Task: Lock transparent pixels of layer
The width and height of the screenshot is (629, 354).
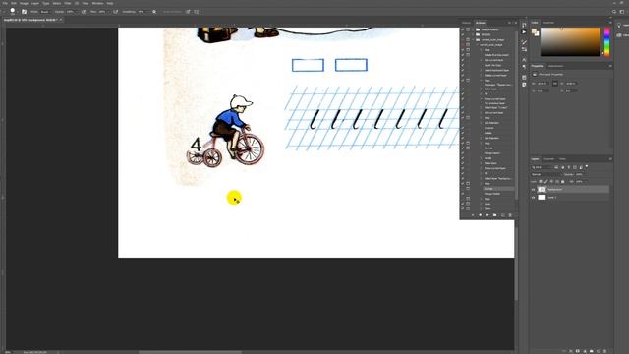Action: 541,181
